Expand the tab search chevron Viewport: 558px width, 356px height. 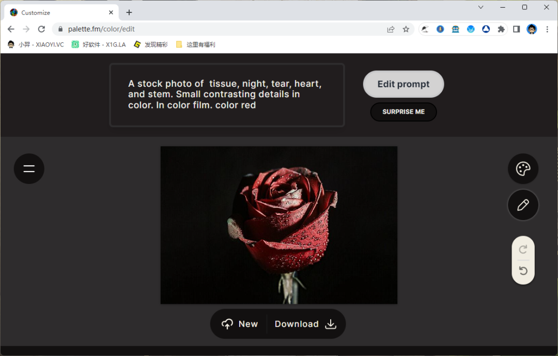(x=481, y=7)
